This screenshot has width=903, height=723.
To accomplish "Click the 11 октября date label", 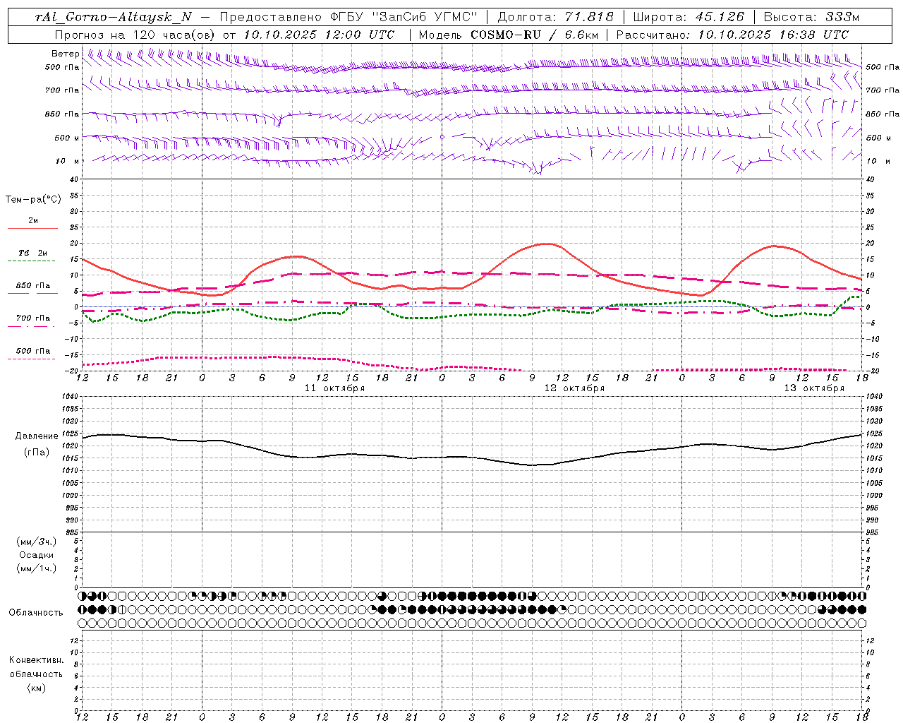I will coord(334,388).
